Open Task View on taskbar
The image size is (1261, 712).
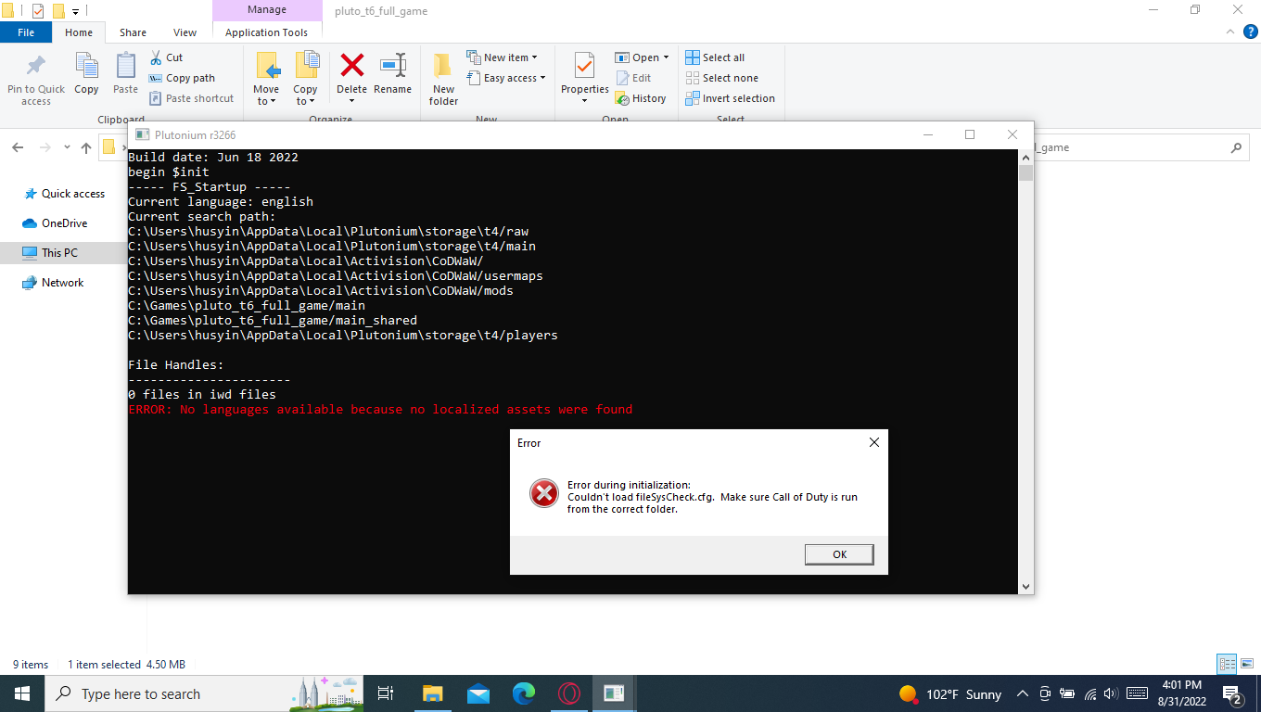point(387,693)
